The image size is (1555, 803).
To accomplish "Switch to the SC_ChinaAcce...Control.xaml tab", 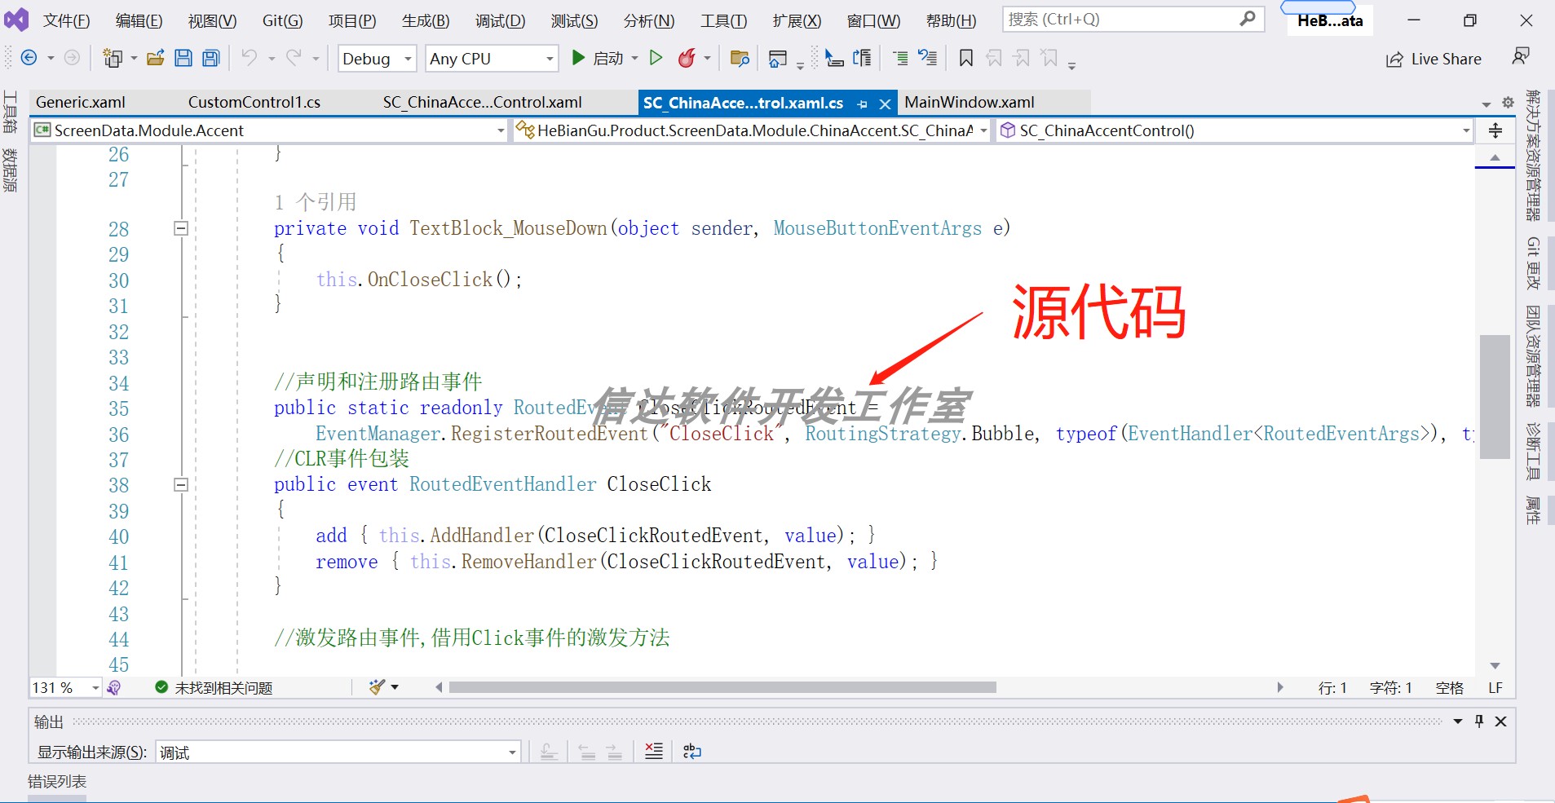I will coord(483,102).
